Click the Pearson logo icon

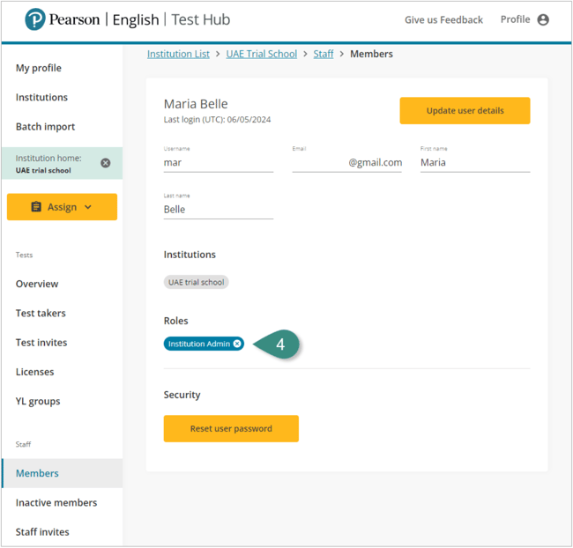(35, 19)
